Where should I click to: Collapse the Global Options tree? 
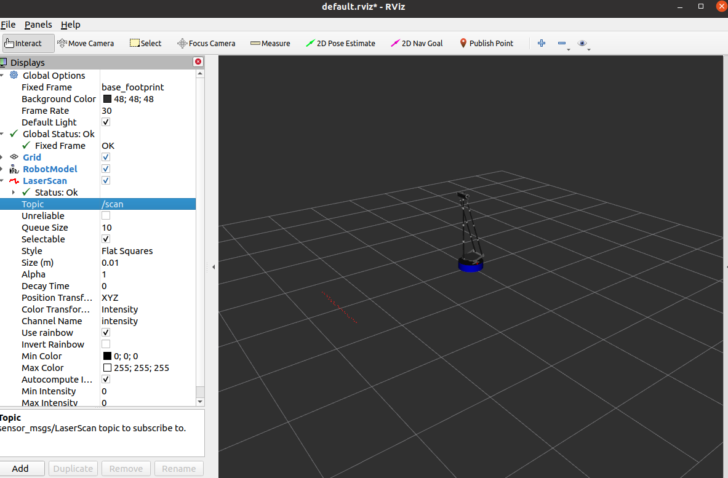click(2, 75)
